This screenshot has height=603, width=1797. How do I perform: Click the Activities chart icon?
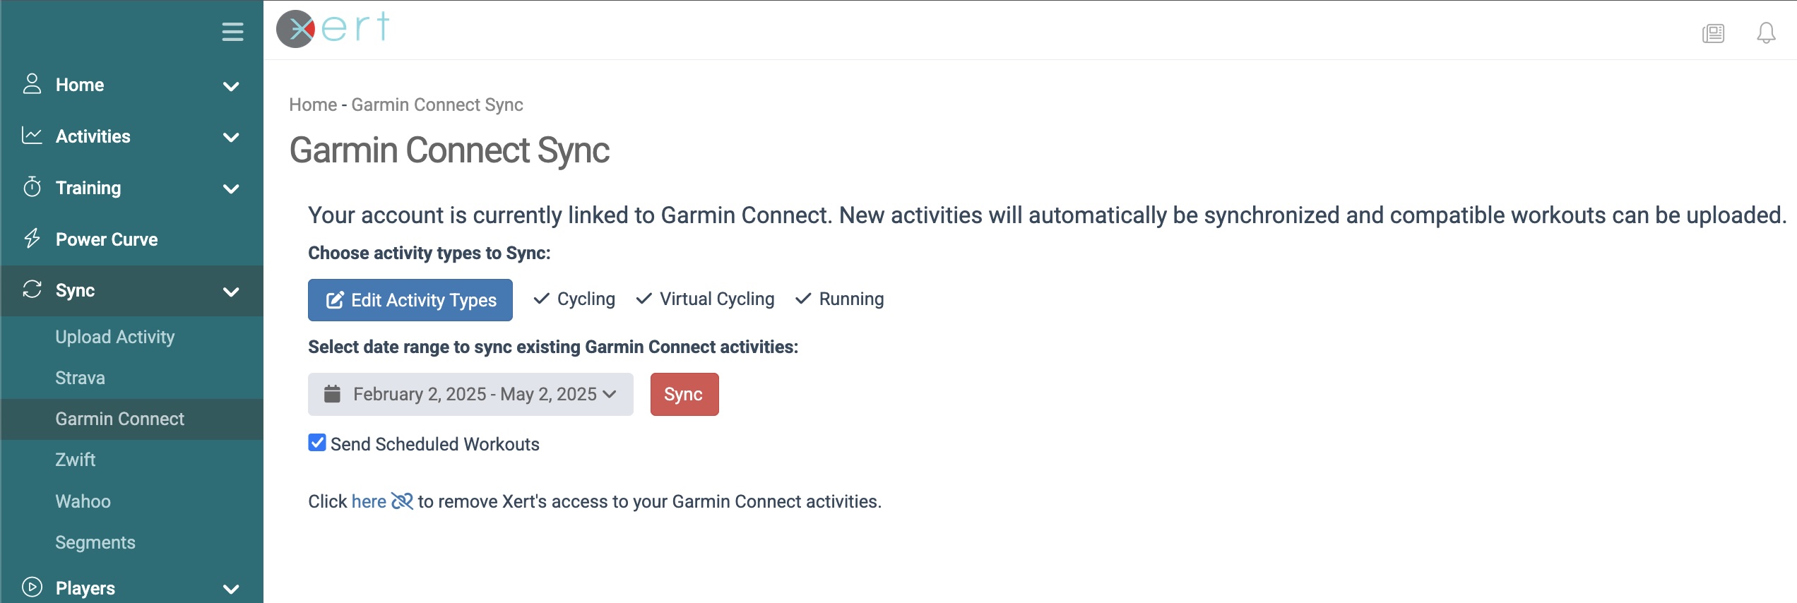(x=32, y=136)
